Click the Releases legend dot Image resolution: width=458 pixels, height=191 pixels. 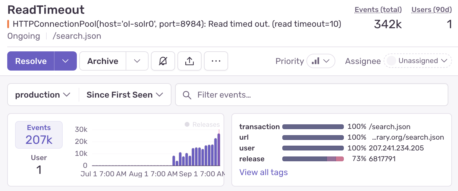pyautogui.click(x=187, y=124)
